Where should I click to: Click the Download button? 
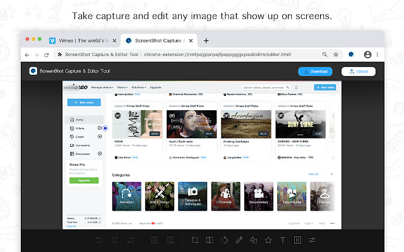pos(315,71)
